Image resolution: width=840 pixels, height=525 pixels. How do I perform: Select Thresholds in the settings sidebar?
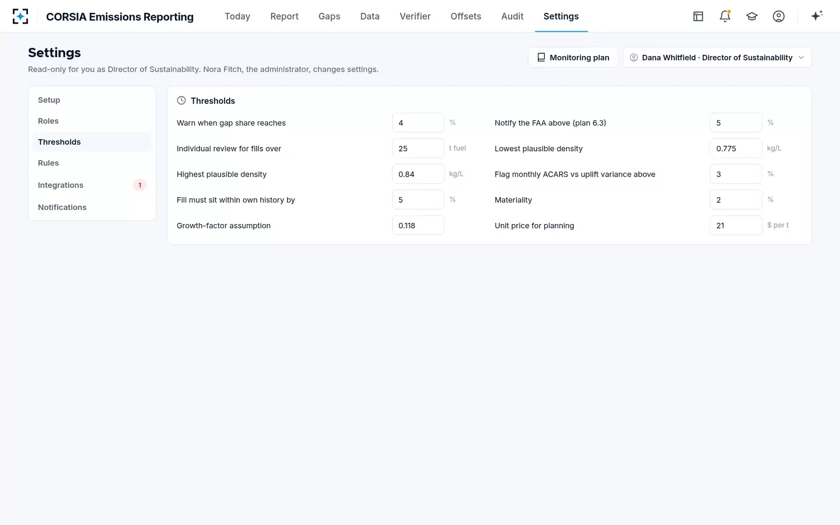tap(92, 142)
